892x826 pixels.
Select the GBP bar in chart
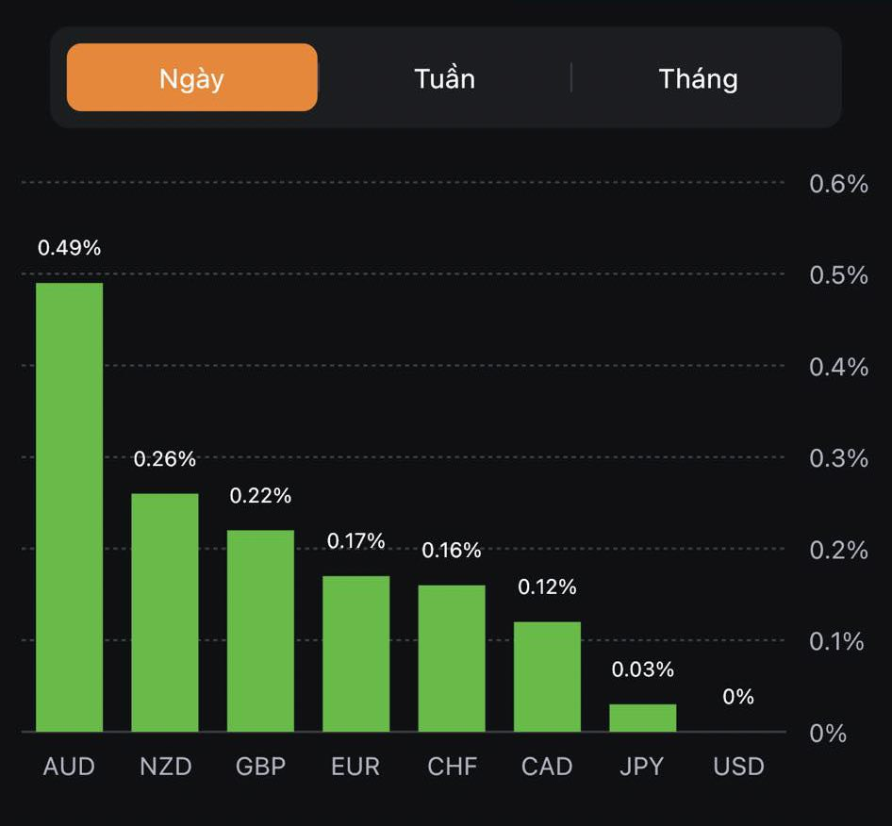(260, 631)
